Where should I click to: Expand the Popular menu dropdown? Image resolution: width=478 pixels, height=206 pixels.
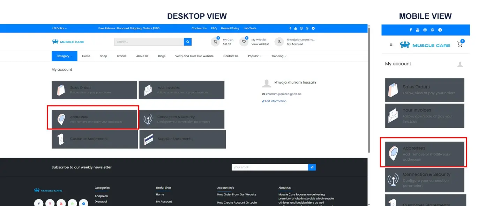[255, 56]
